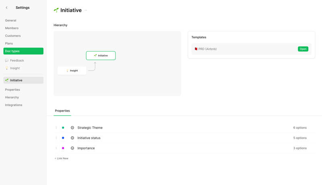
Task: Click the blue color dot for Initiative status
Action: click(x=63, y=138)
